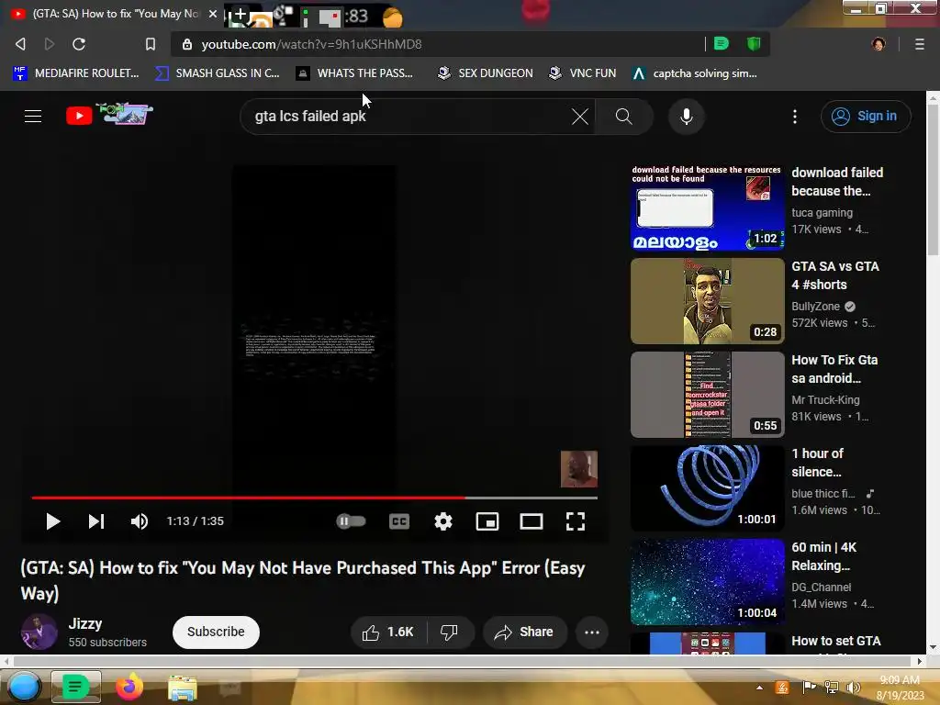The height and width of the screenshot is (705, 940).
Task: Click the Sign in button
Action: 866,117
